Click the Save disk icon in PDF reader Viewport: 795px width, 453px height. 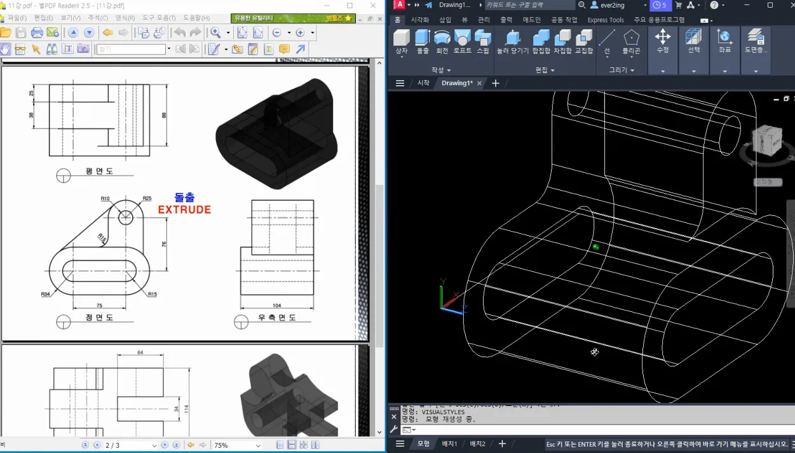pos(21,32)
